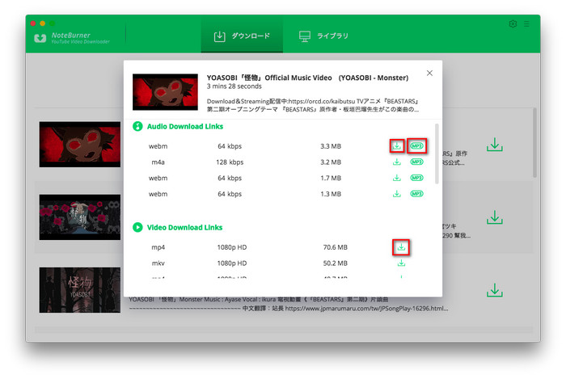Convert m4a 3.2 MB audio to MP3
Viewport: 566px width, 379px height.
tap(416, 162)
